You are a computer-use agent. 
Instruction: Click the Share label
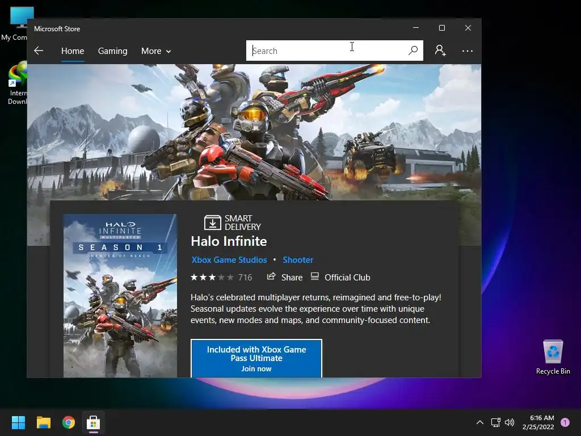292,277
